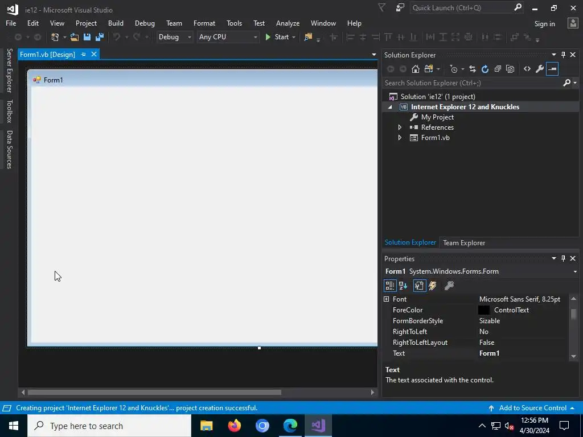Image resolution: width=583 pixels, height=437 pixels.
Task: Click the New Project toolbar icon
Action: (55, 37)
